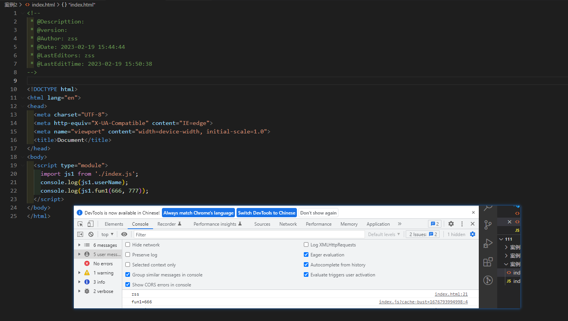
Task: Enable Selected context only checkbox
Action: point(128,264)
